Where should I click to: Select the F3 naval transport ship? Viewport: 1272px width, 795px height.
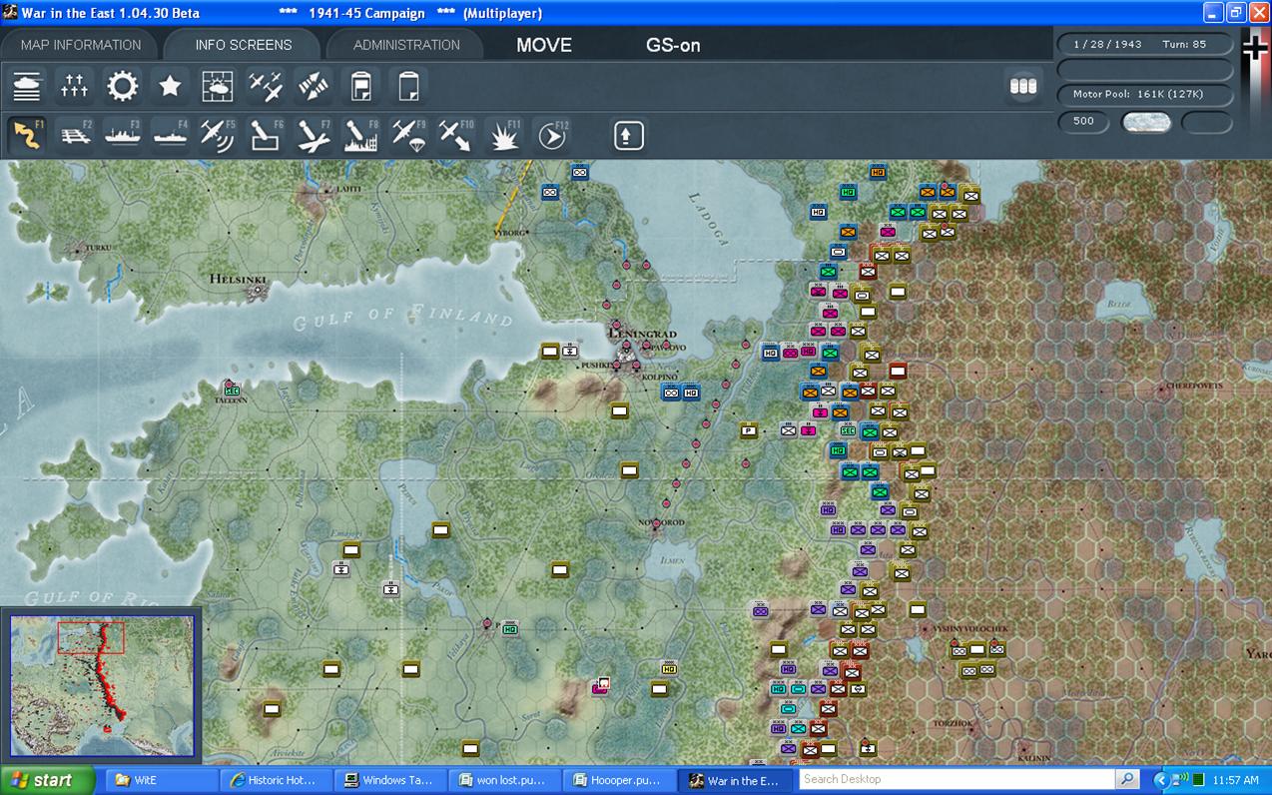[123, 135]
